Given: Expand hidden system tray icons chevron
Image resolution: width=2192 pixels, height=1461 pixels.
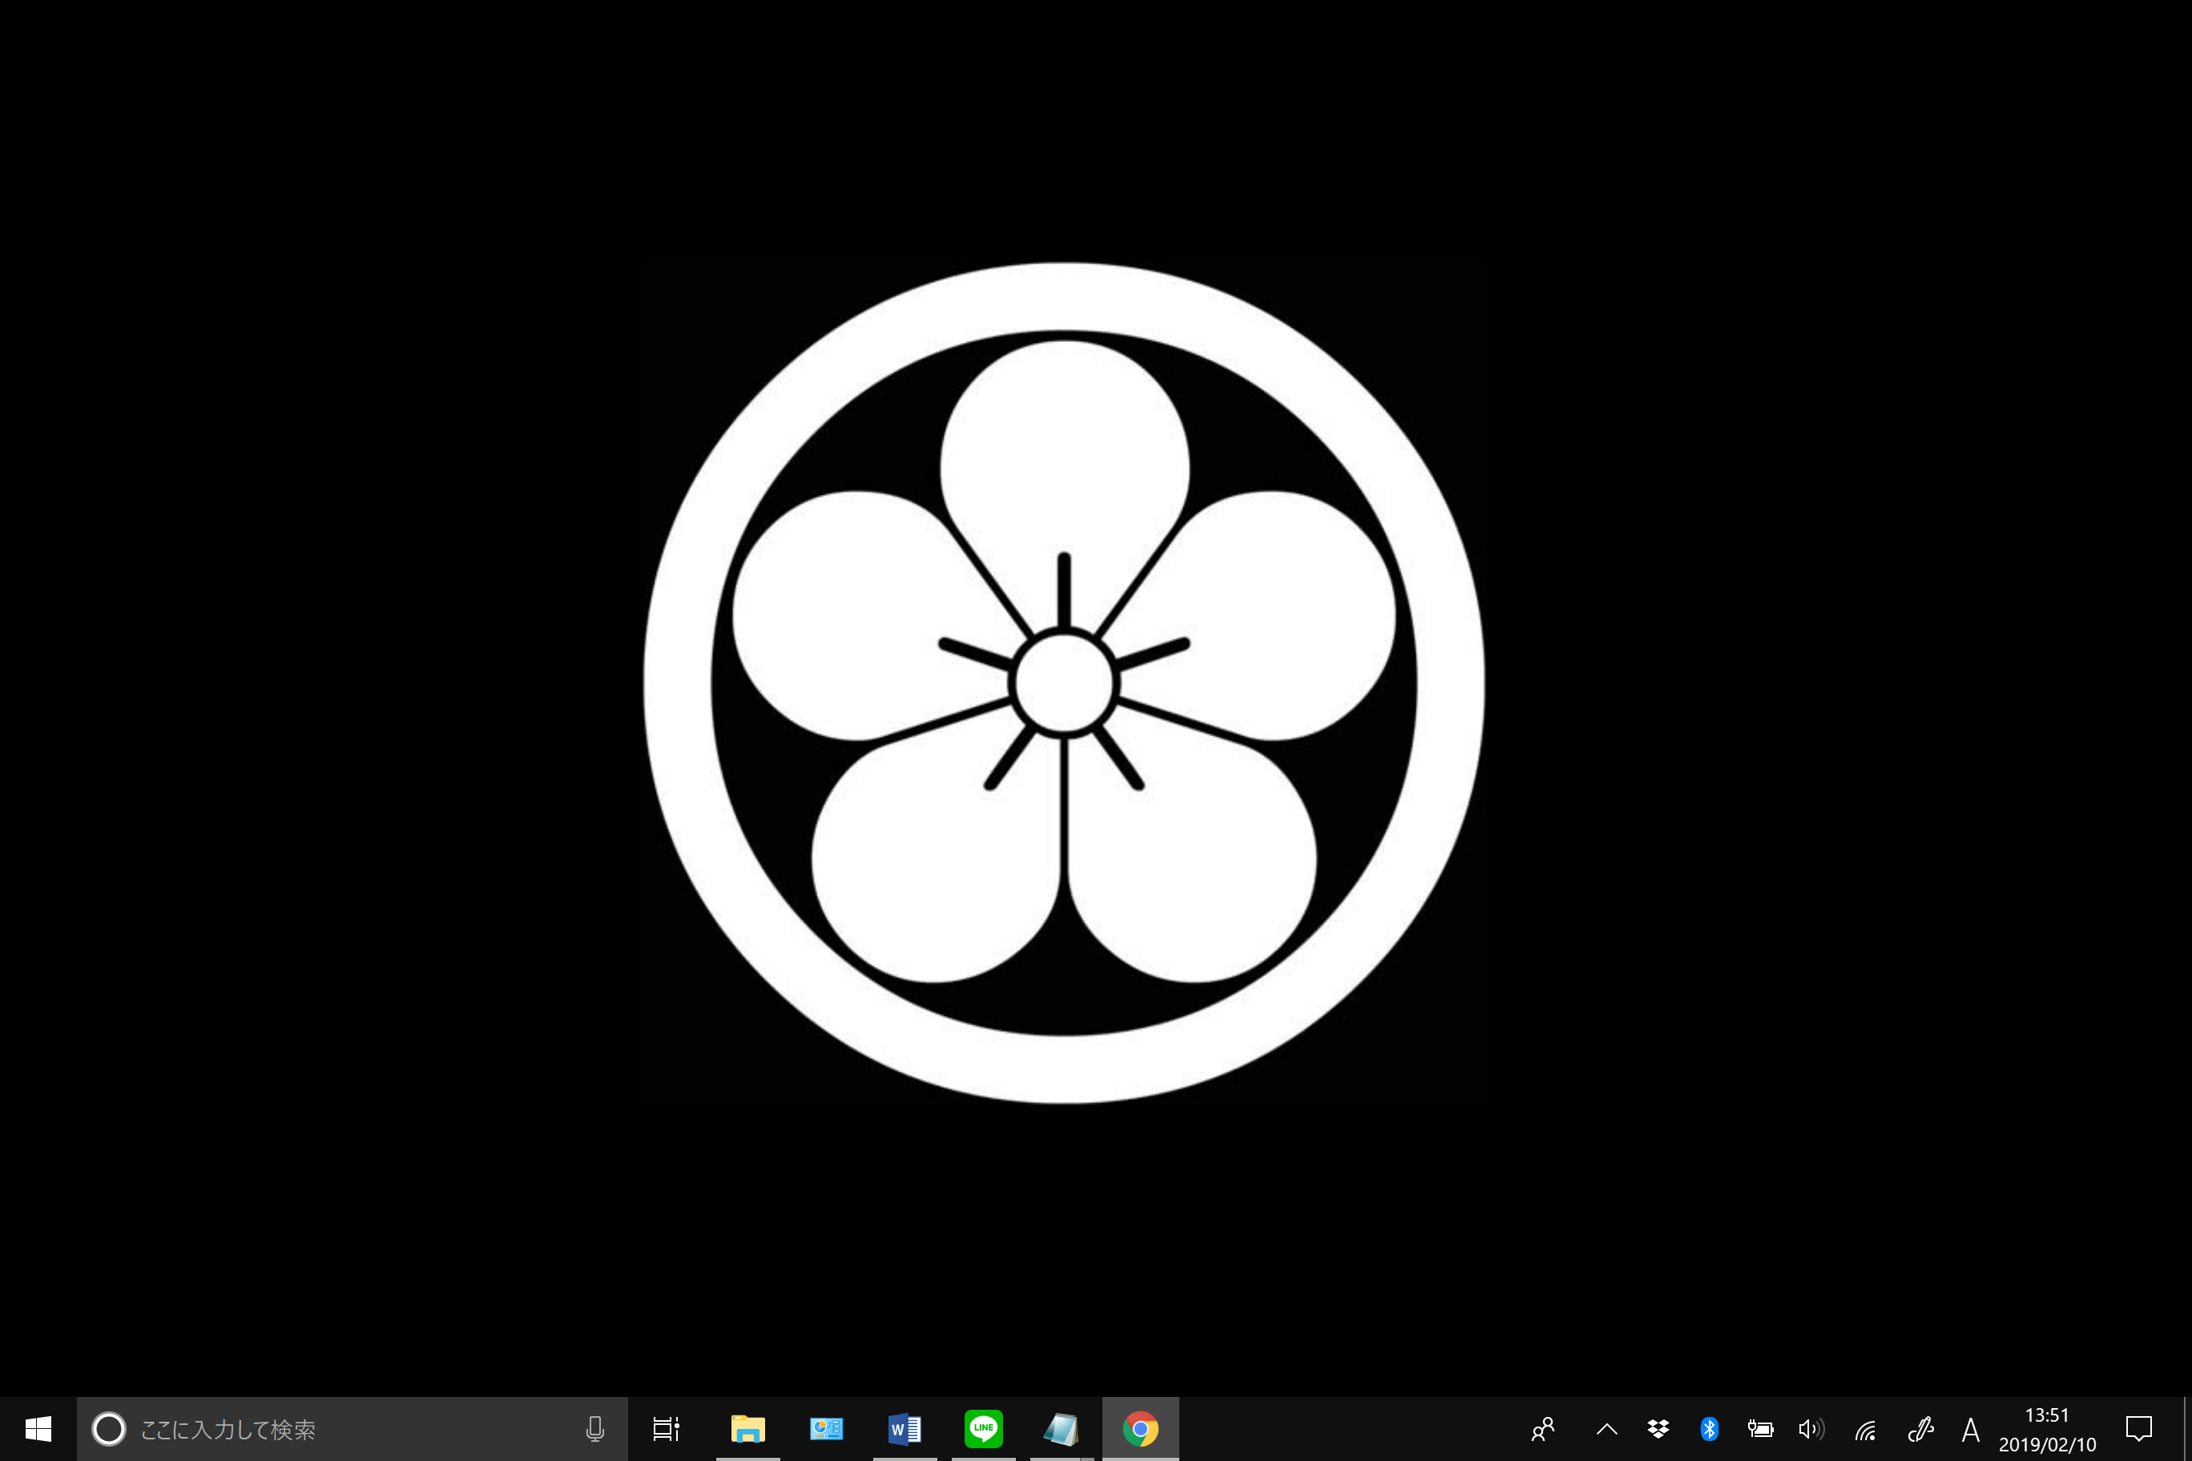Looking at the screenshot, I should tap(1606, 1428).
